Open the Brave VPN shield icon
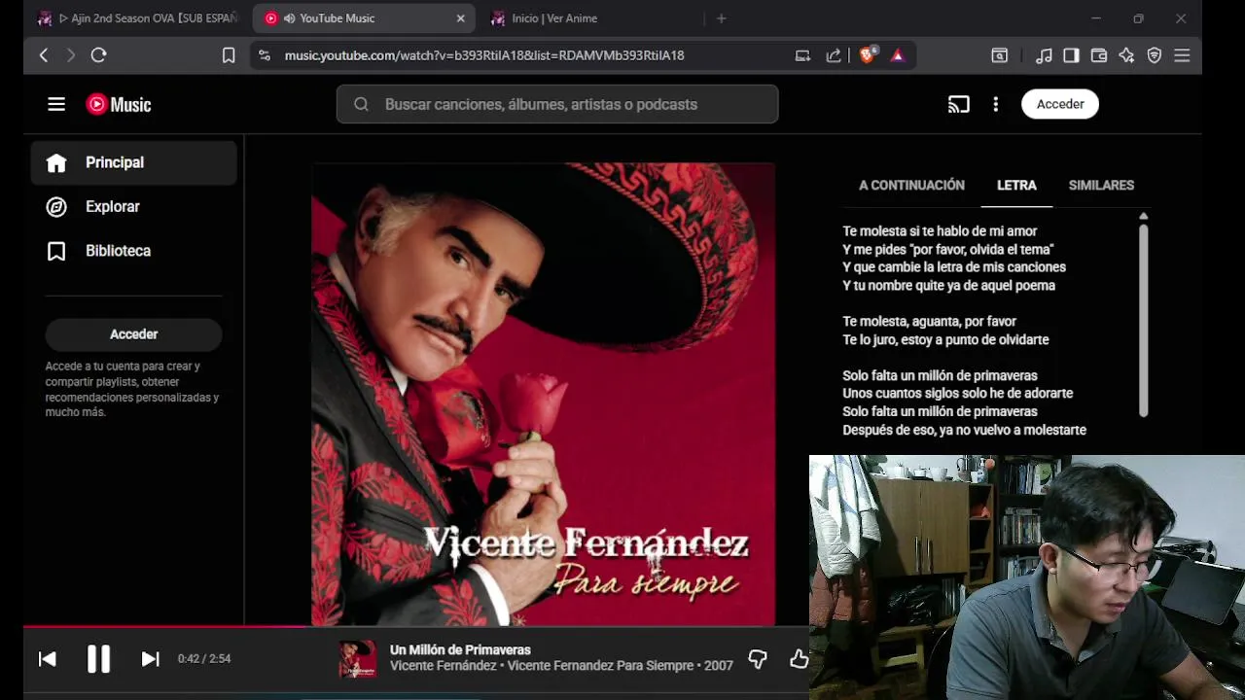The image size is (1245, 700). click(x=1155, y=55)
